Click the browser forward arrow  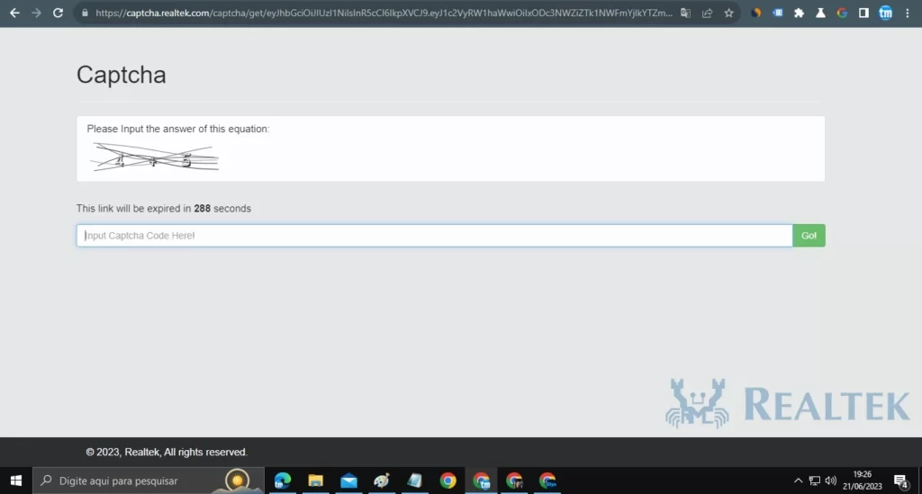tap(36, 13)
